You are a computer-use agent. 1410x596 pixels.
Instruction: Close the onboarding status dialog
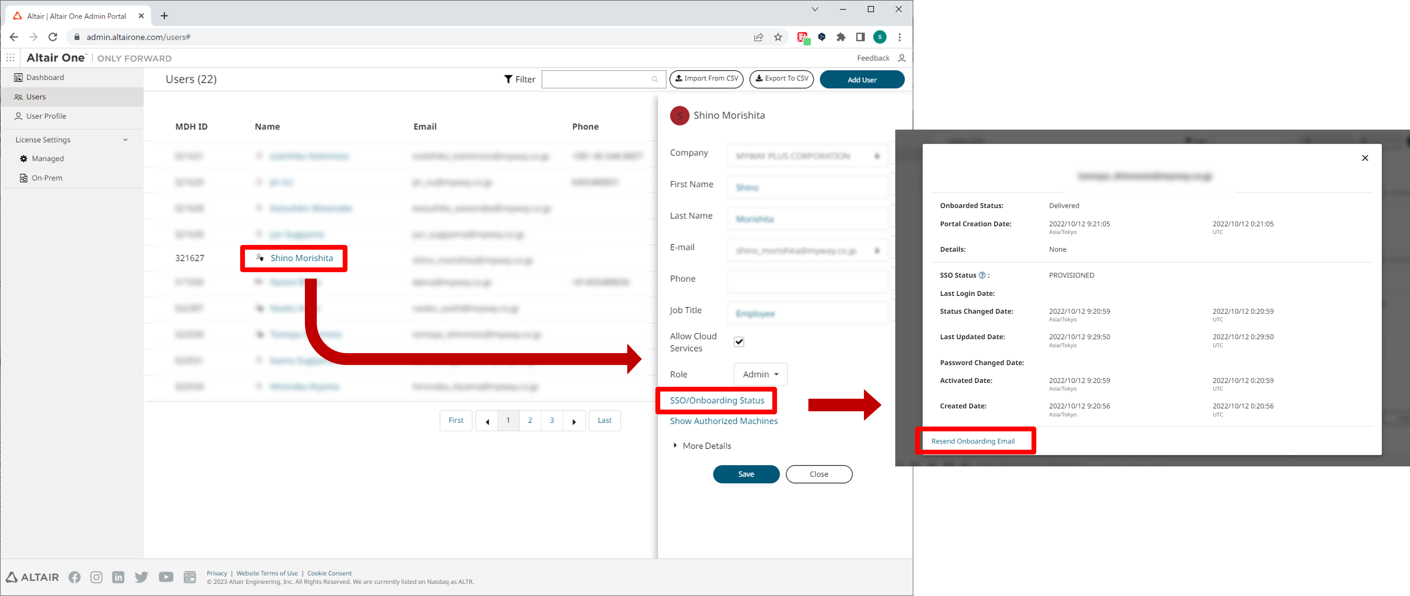[x=1365, y=158]
